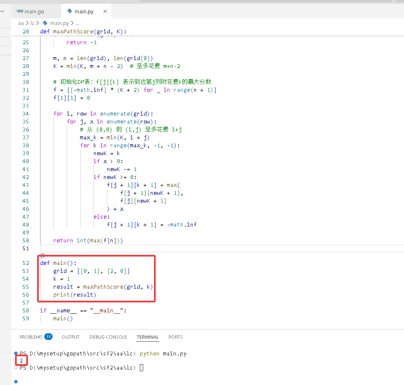Viewport: 404px width, 385px height.
Task: Click line number 34 in the gutter
Action: tap(26, 113)
